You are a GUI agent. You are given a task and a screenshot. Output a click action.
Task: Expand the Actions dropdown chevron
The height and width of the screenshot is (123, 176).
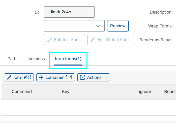(x=106, y=77)
